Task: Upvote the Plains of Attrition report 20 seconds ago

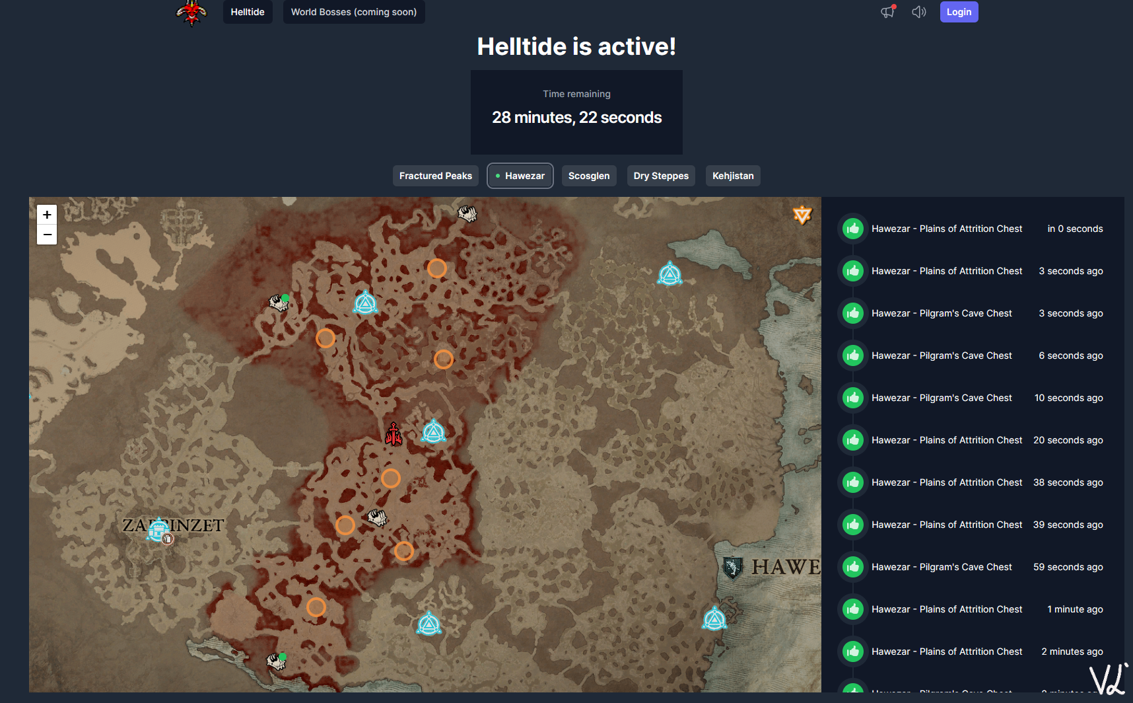Action: point(853,440)
